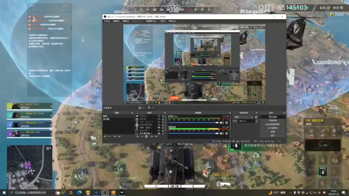Open source filters button in source toolbar
Image resolution: width=349 pixels, height=196 pixels.
pos(151,108)
